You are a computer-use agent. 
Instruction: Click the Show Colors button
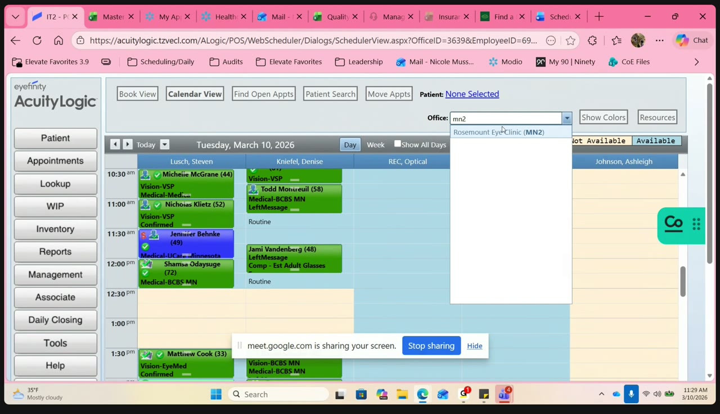pyautogui.click(x=604, y=117)
